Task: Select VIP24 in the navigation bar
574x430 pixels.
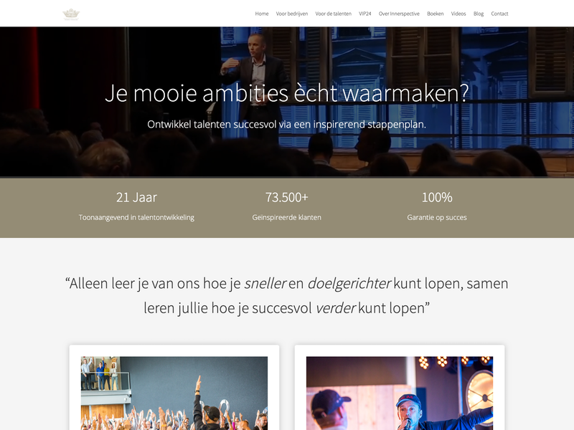Action: [365, 14]
